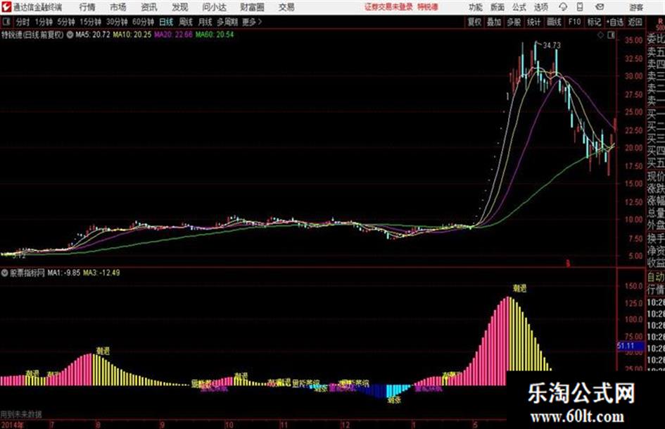Open the 资讯 menu
665x429 pixels.
point(149,7)
